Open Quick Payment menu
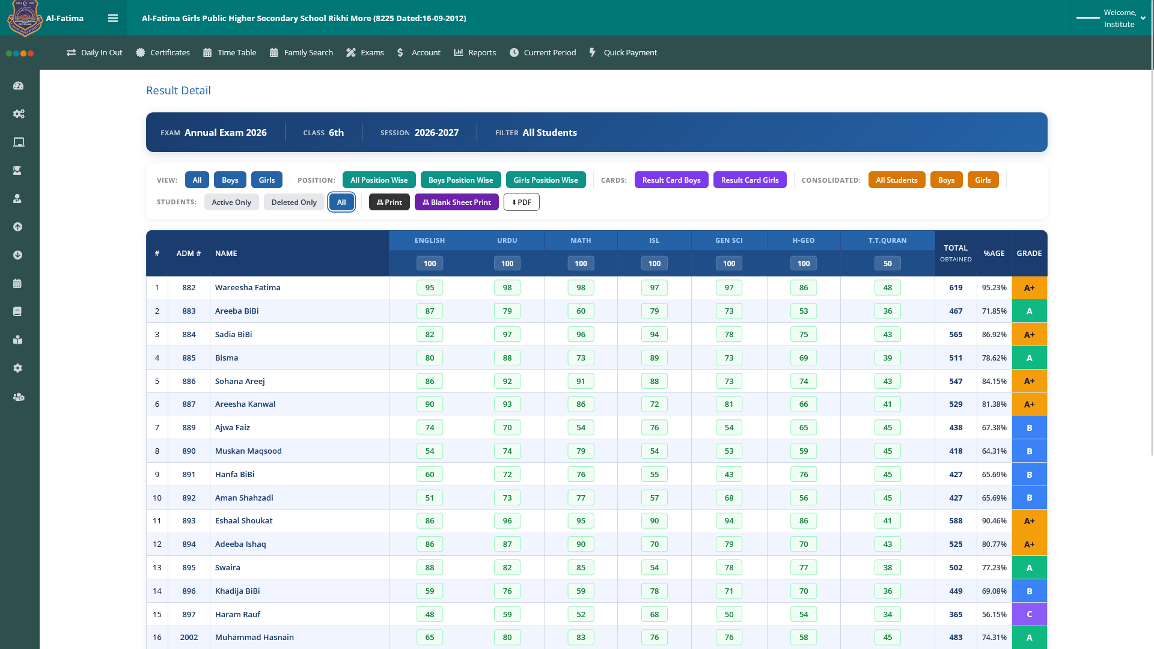Viewport: 1154px width, 649px height. coord(623,53)
